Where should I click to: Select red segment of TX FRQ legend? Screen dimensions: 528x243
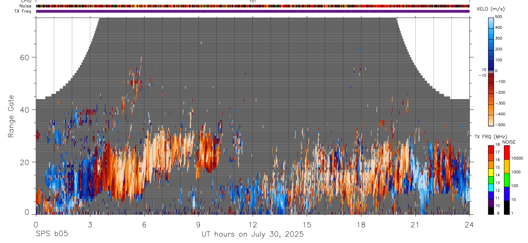(491, 150)
